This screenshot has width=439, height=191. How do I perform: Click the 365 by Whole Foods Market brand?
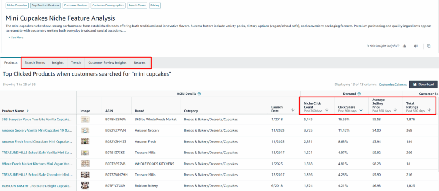(x=156, y=119)
